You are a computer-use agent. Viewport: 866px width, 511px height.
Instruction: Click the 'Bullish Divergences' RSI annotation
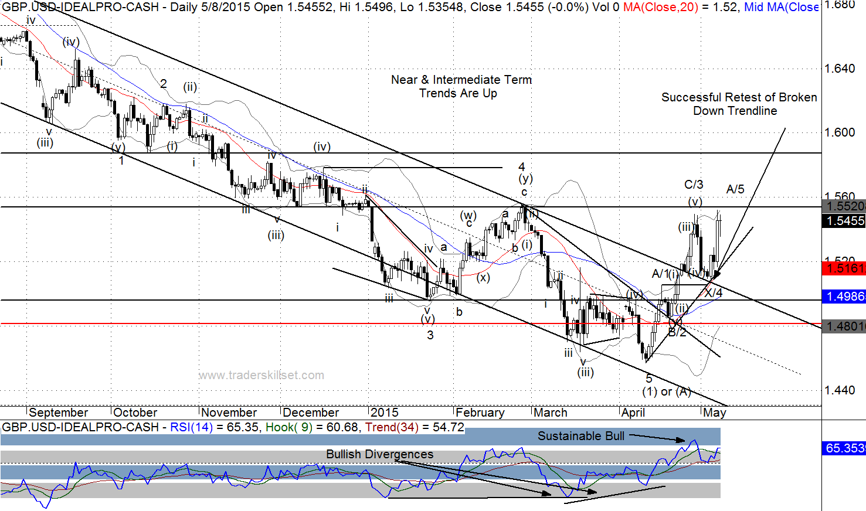coord(380,454)
